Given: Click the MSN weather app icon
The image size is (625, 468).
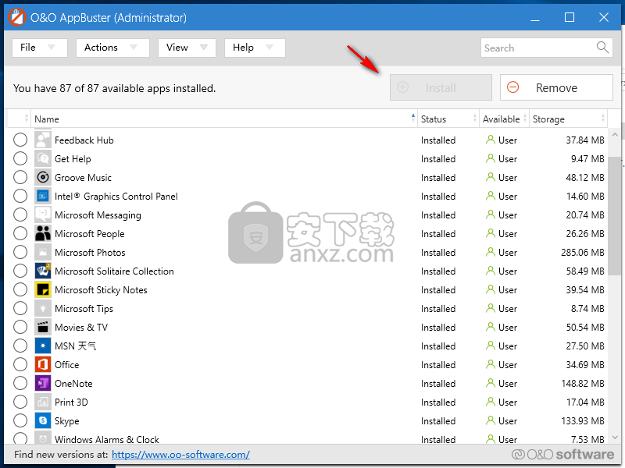Looking at the screenshot, I should coord(43,346).
